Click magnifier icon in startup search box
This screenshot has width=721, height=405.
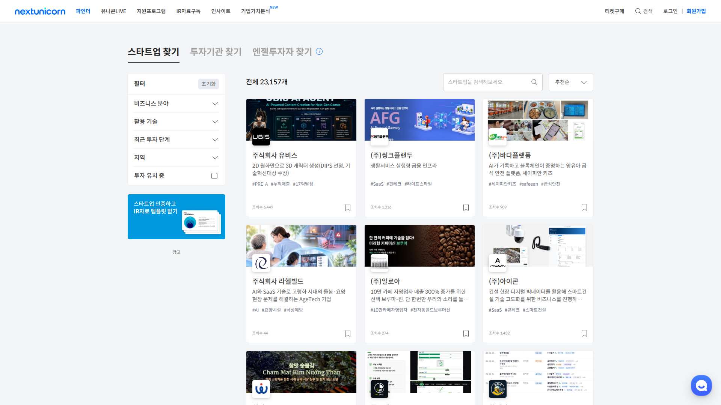534,82
